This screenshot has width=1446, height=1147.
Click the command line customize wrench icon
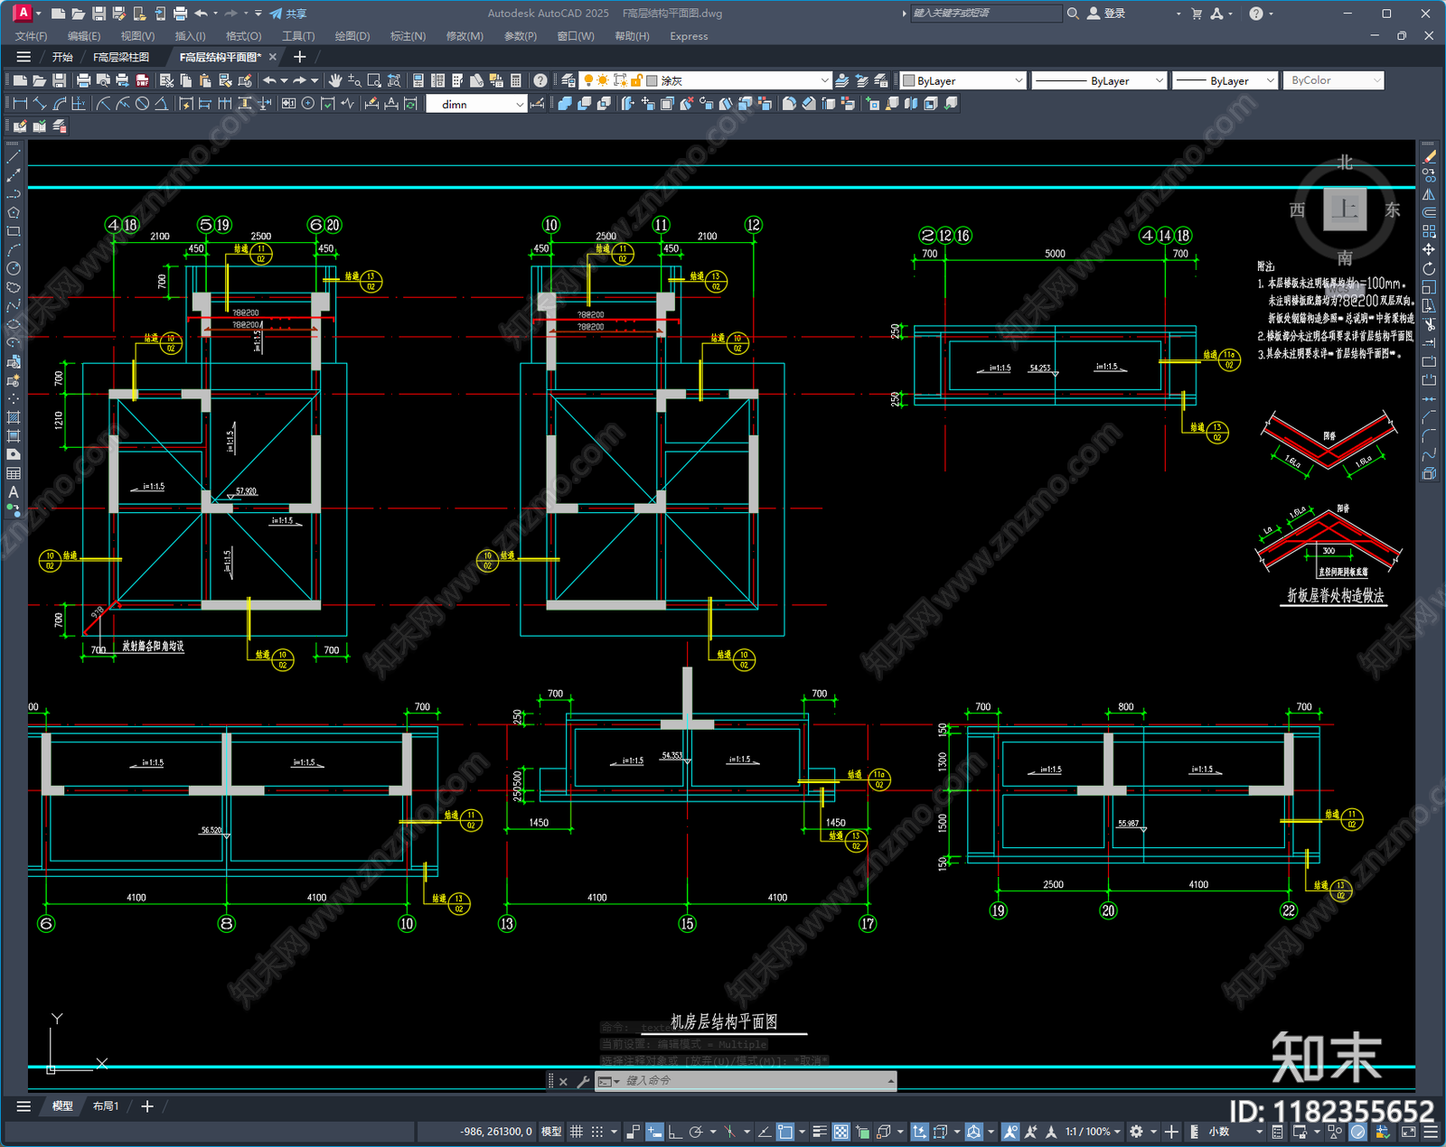click(583, 1081)
